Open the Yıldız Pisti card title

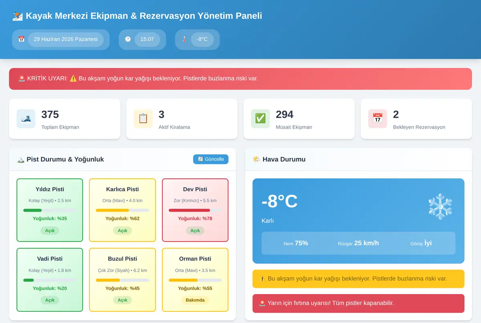click(50, 189)
